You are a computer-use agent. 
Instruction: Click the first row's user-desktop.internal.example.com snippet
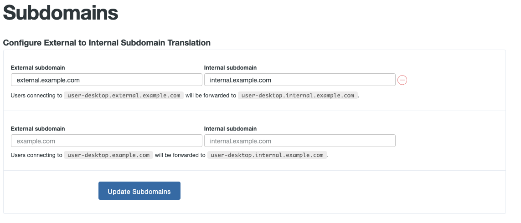pyautogui.click(x=298, y=96)
